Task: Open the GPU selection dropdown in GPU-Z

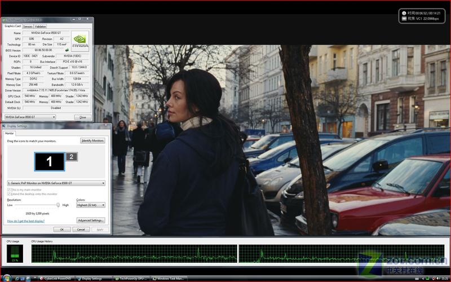Action: 30,117
